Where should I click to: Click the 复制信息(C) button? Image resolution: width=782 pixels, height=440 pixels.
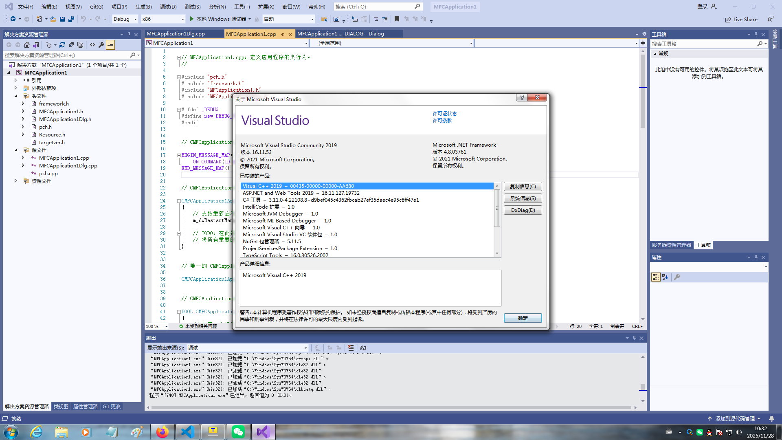pyautogui.click(x=523, y=187)
